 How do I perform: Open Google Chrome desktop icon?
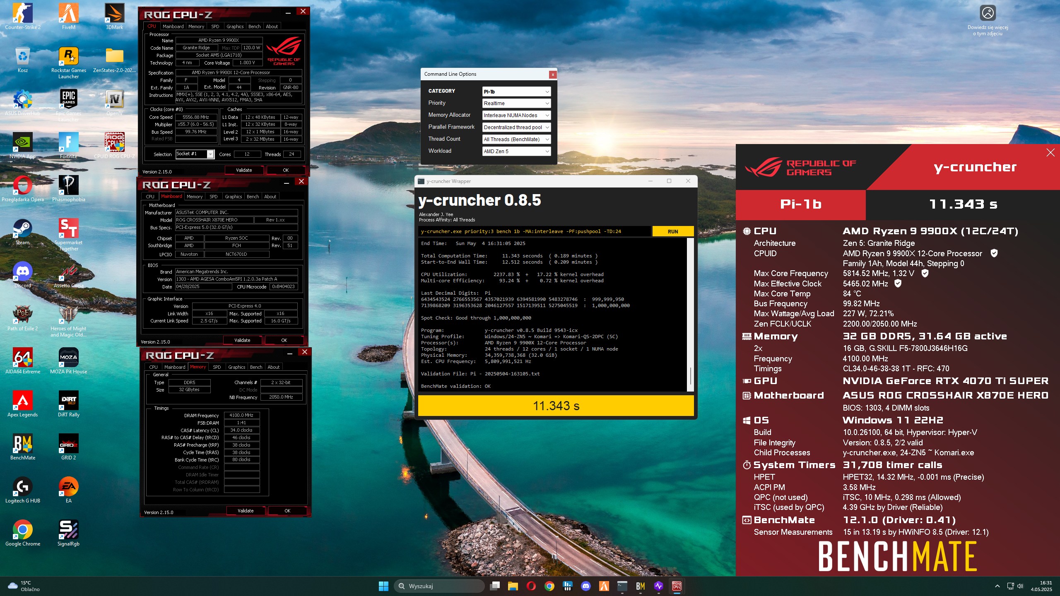(x=23, y=534)
